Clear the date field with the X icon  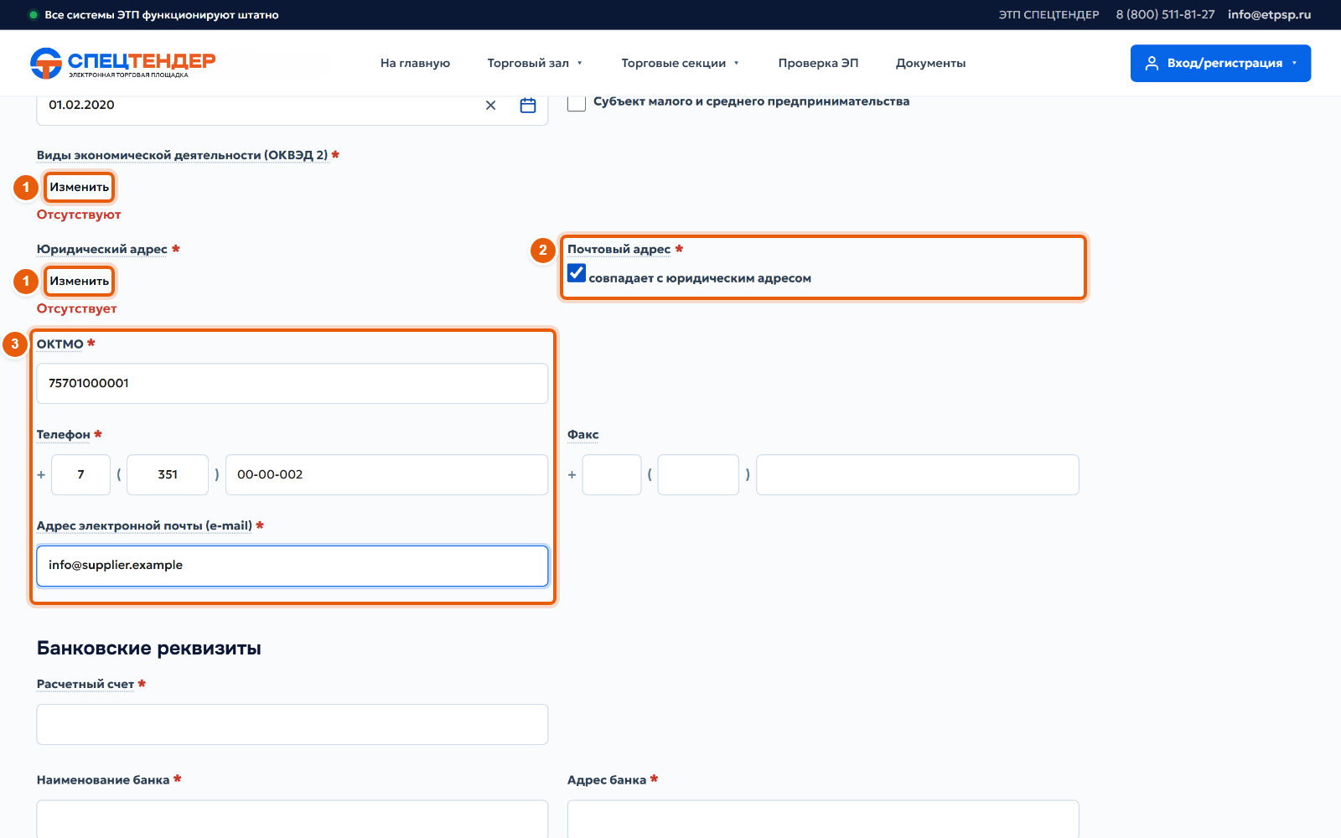point(491,105)
